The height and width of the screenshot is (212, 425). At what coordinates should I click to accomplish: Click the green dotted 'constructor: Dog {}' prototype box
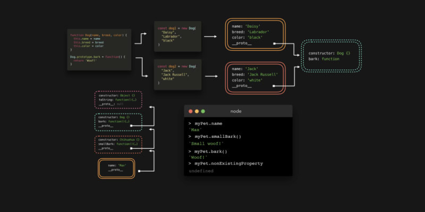tap(331, 56)
